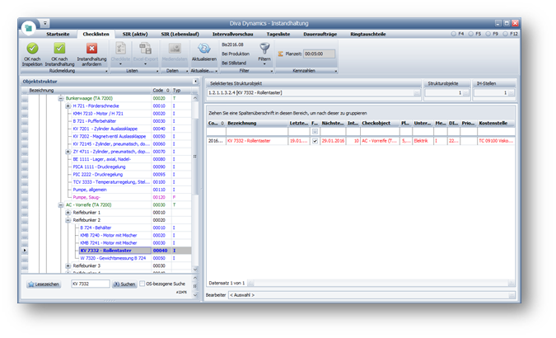Click the Instandhaltung anfordern red X icon
Screen dimensions: 556x338
(91, 49)
